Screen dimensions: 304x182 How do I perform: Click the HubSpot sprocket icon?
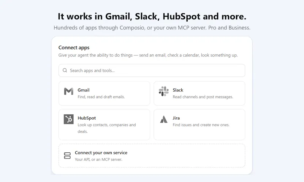pos(69,119)
